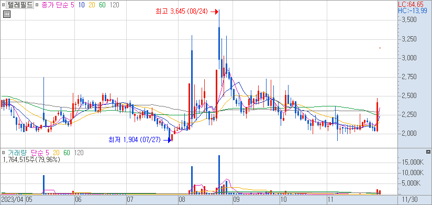Select the green 60-day price moving average label
This screenshot has height=205, width=432.
[x=102, y=5]
